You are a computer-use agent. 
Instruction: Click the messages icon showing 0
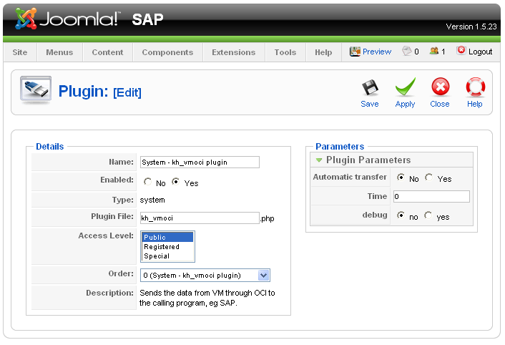point(407,52)
